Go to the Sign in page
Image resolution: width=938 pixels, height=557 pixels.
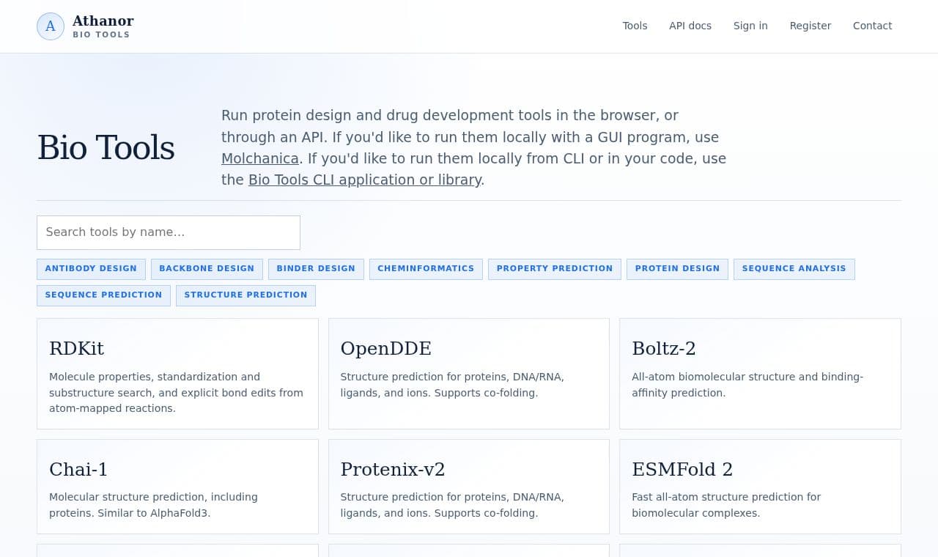(750, 26)
